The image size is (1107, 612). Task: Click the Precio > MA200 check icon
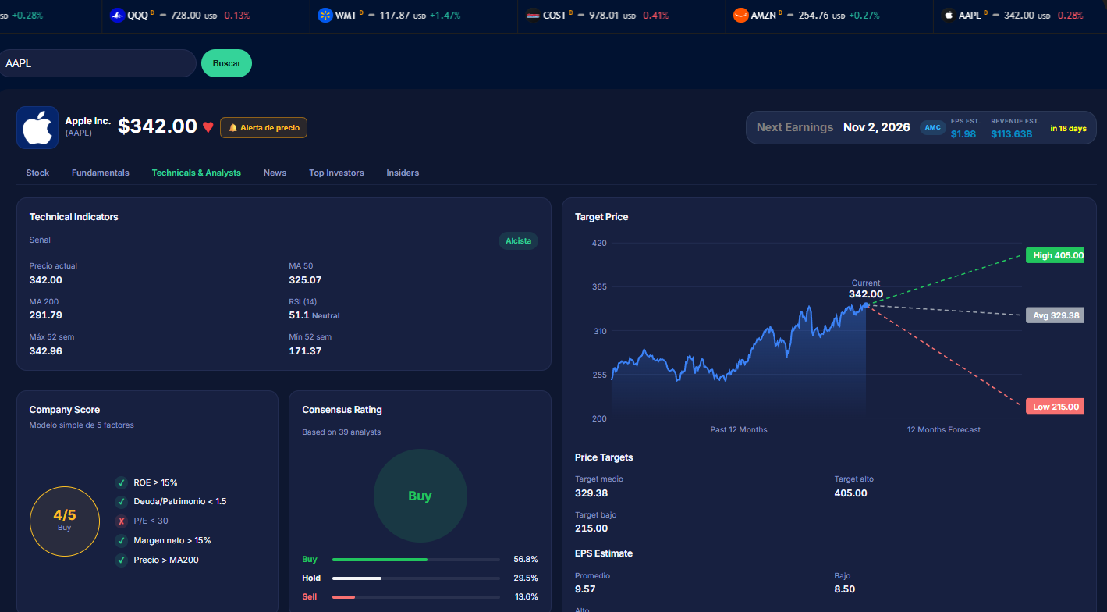(x=121, y=560)
